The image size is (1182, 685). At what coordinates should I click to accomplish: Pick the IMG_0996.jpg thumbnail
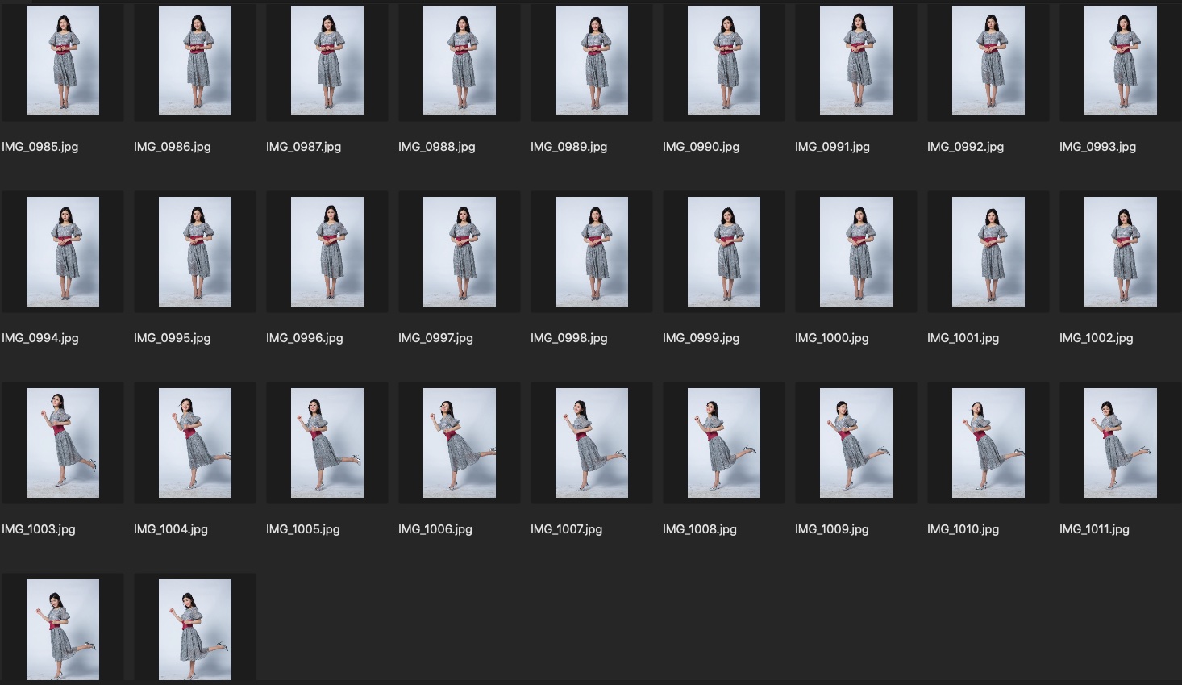(x=327, y=252)
